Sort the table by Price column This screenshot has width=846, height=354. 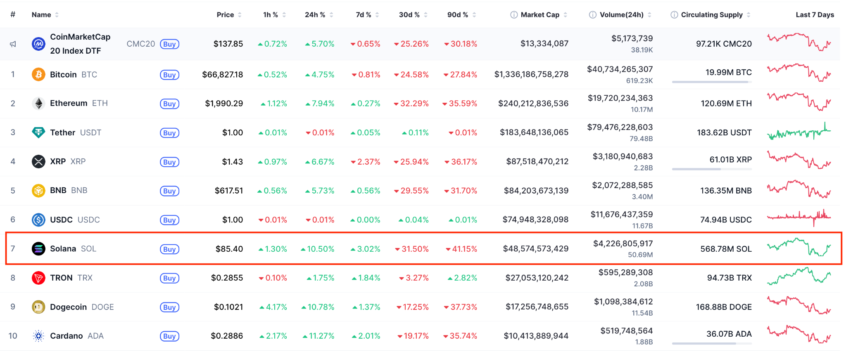226,15
